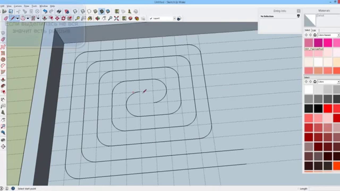Open the Colors-Named materials library dropdown
This screenshot has height=191, width=340.
tap(338, 35)
